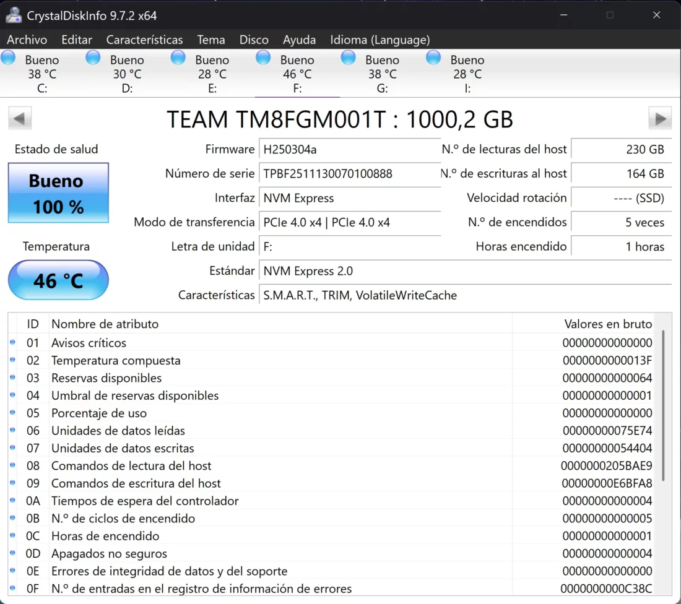Switch to Bueno 38 °C G: drive label
Viewport: 681px width, 604px height.
[382, 74]
